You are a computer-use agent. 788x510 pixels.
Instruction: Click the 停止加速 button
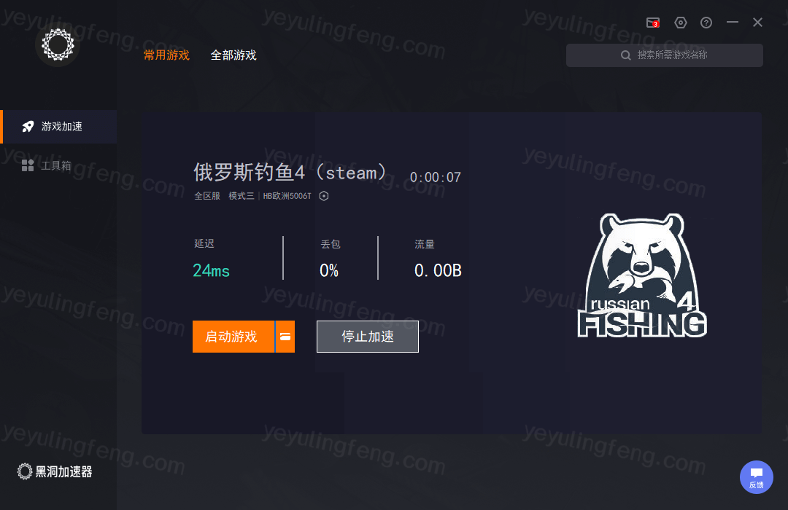pos(367,337)
